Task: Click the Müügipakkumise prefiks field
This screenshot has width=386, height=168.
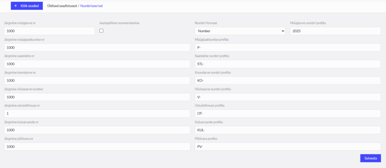Action: [288, 47]
